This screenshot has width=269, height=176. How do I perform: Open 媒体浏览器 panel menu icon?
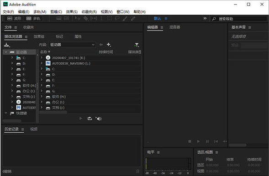[x=26, y=36]
